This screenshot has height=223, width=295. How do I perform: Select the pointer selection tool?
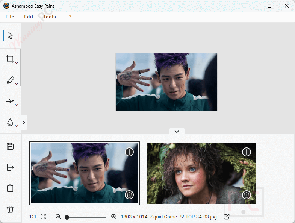[x=10, y=35]
